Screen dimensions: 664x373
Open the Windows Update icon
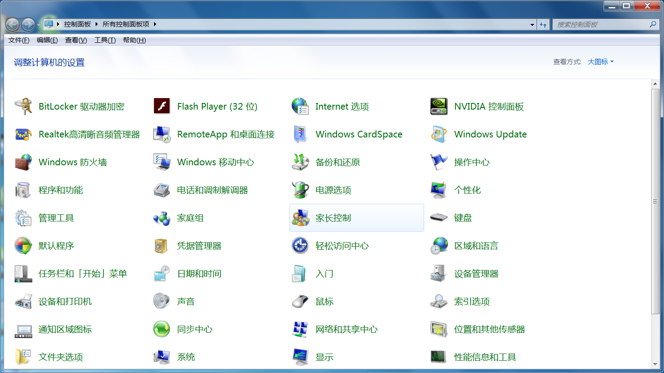point(439,134)
